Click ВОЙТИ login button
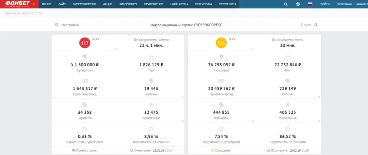The height and width of the screenshot is (155, 368). (325, 4)
